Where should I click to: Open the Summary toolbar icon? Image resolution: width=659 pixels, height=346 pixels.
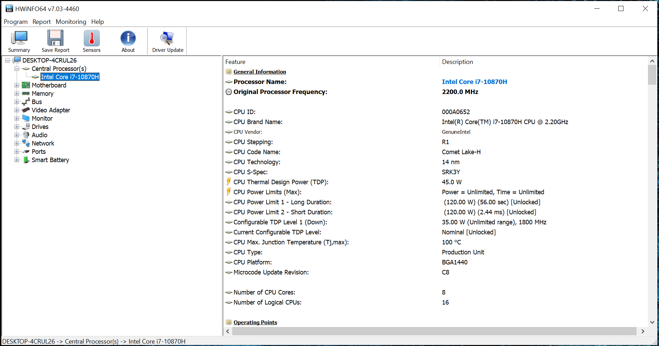(x=19, y=38)
